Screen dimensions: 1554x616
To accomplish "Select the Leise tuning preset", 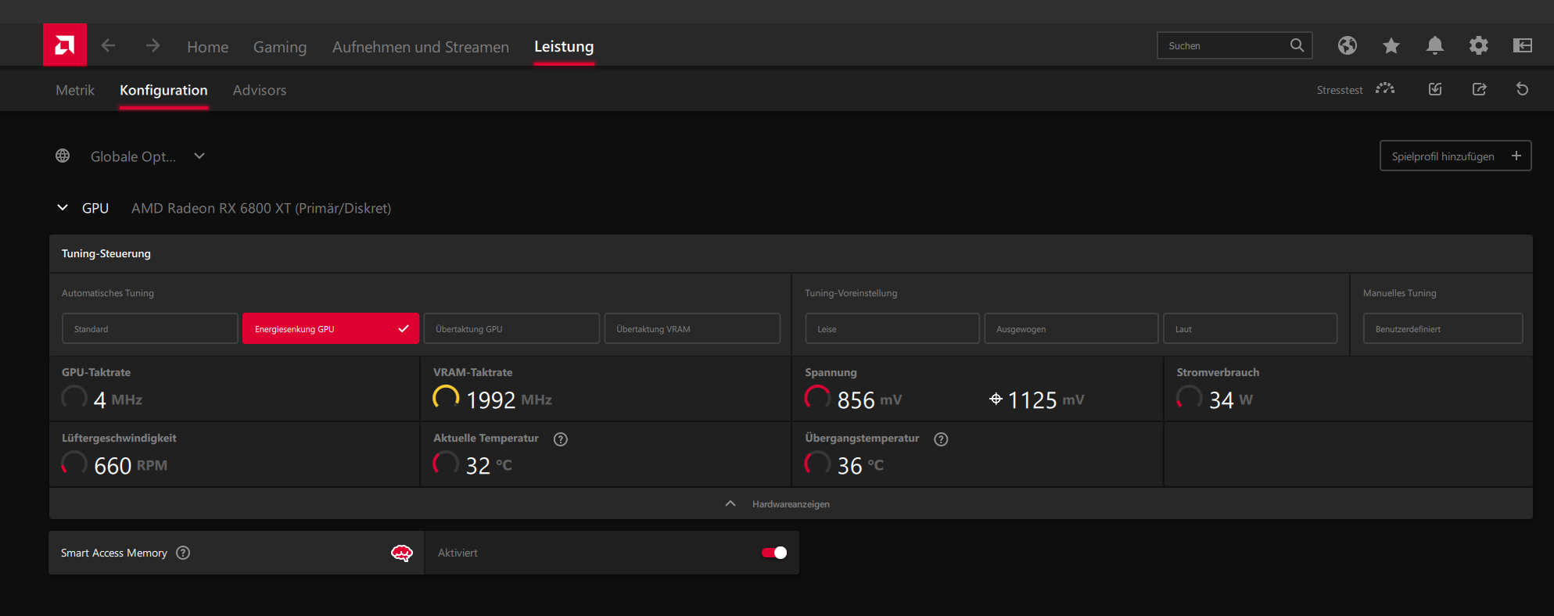I will [892, 328].
